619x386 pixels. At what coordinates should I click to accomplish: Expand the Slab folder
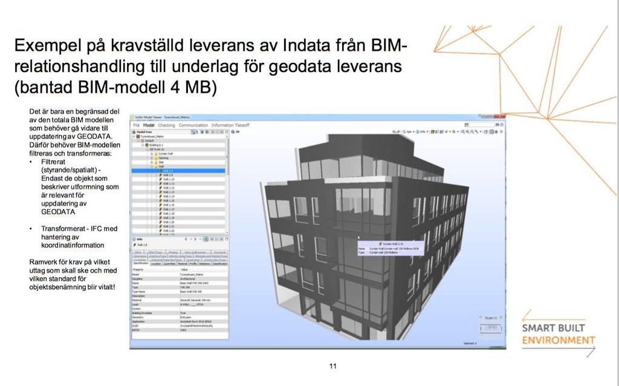pyautogui.click(x=152, y=162)
